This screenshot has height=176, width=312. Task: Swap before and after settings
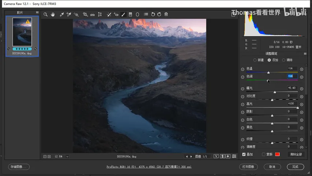pos(222,156)
